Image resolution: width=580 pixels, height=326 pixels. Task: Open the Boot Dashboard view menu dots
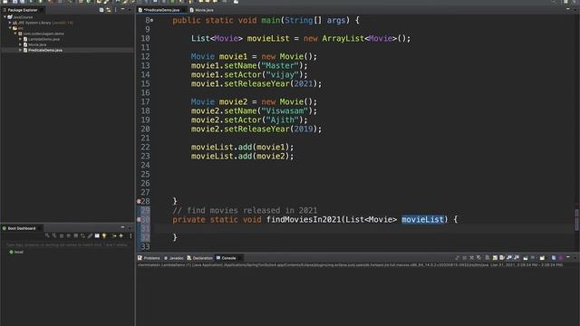coord(130,235)
